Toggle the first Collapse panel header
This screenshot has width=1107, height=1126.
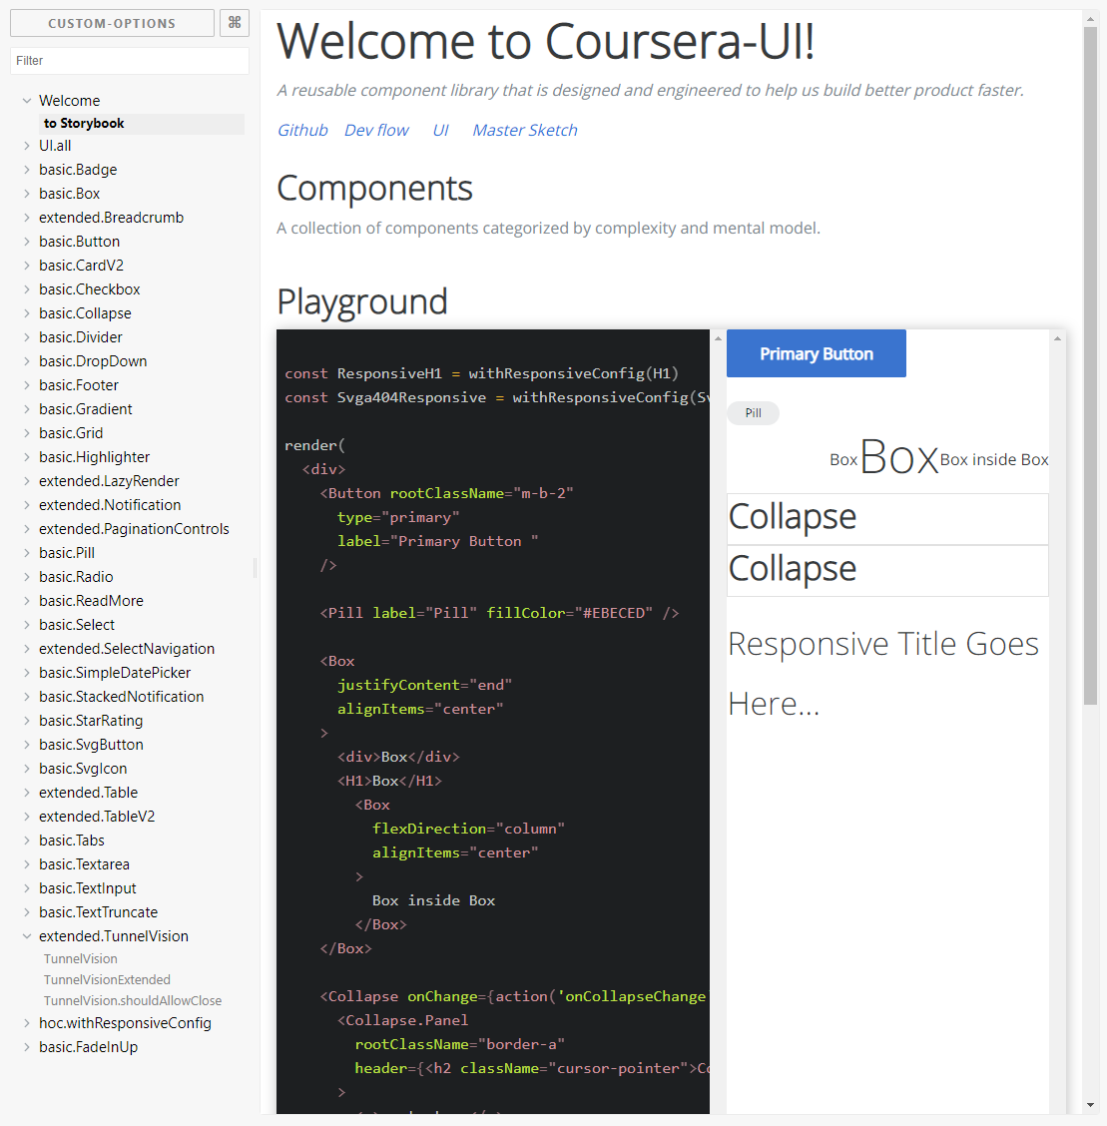point(887,518)
